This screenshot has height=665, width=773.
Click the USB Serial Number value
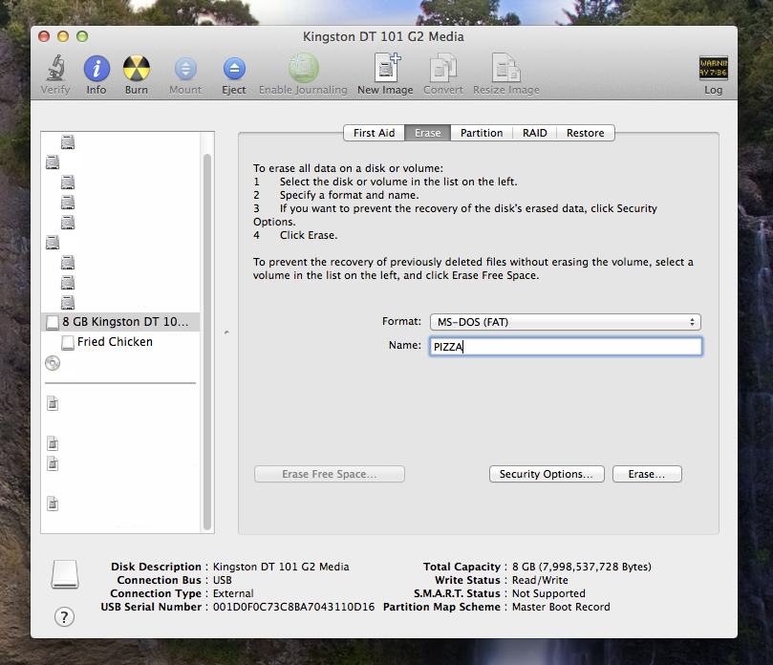293,607
